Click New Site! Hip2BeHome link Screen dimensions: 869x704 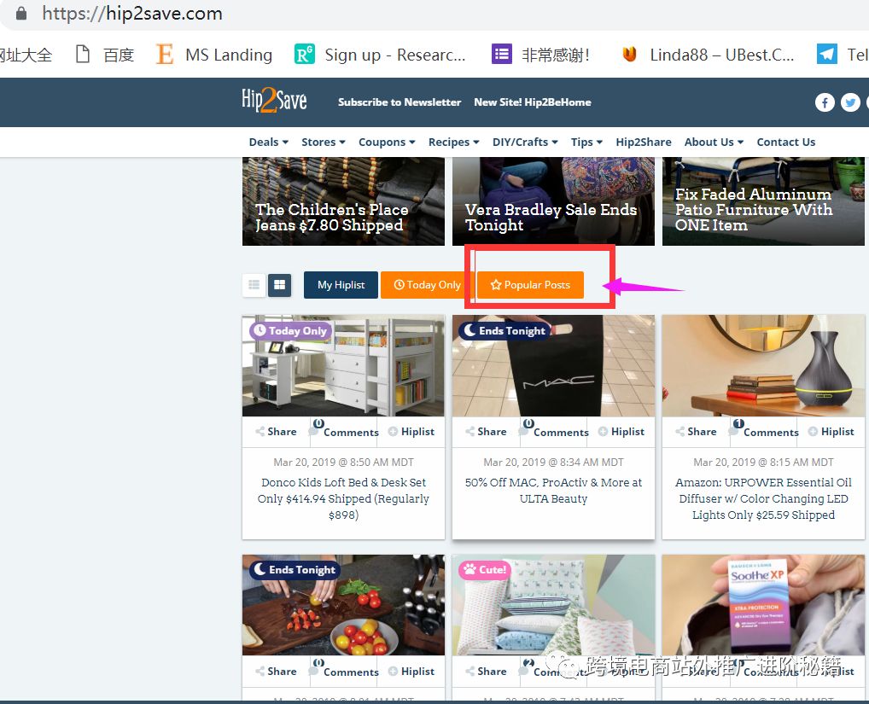click(533, 102)
